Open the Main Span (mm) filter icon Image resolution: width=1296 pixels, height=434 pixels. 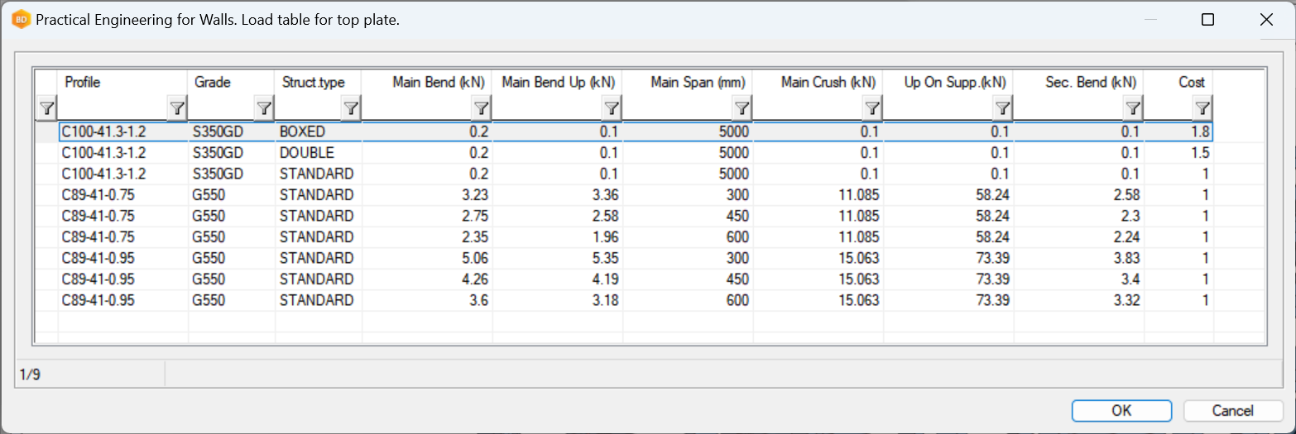coord(742,107)
